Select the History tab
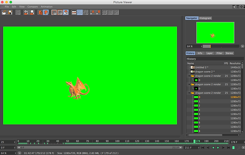The width and height of the screenshot is (245, 155). tap(190, 53)
